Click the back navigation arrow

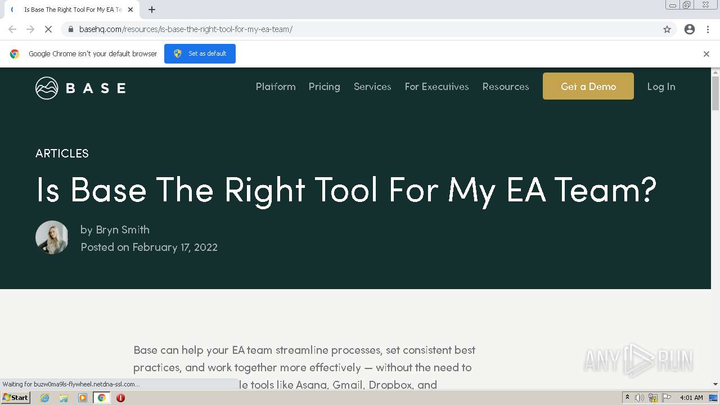point(12,29)
